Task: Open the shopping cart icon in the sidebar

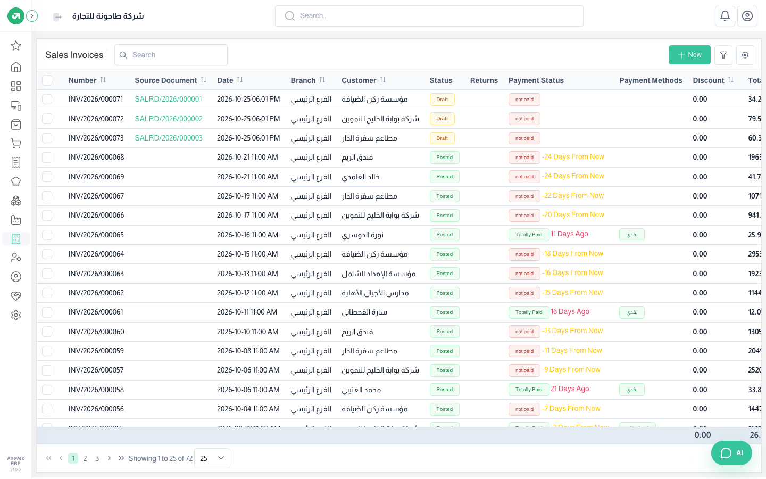Action: pyautogui.click(x=16, y=143)
